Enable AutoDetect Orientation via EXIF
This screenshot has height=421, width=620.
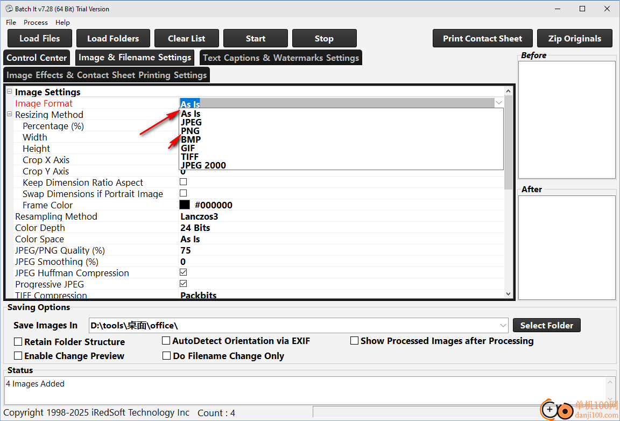pyautogui.click(x=166, y=341)
